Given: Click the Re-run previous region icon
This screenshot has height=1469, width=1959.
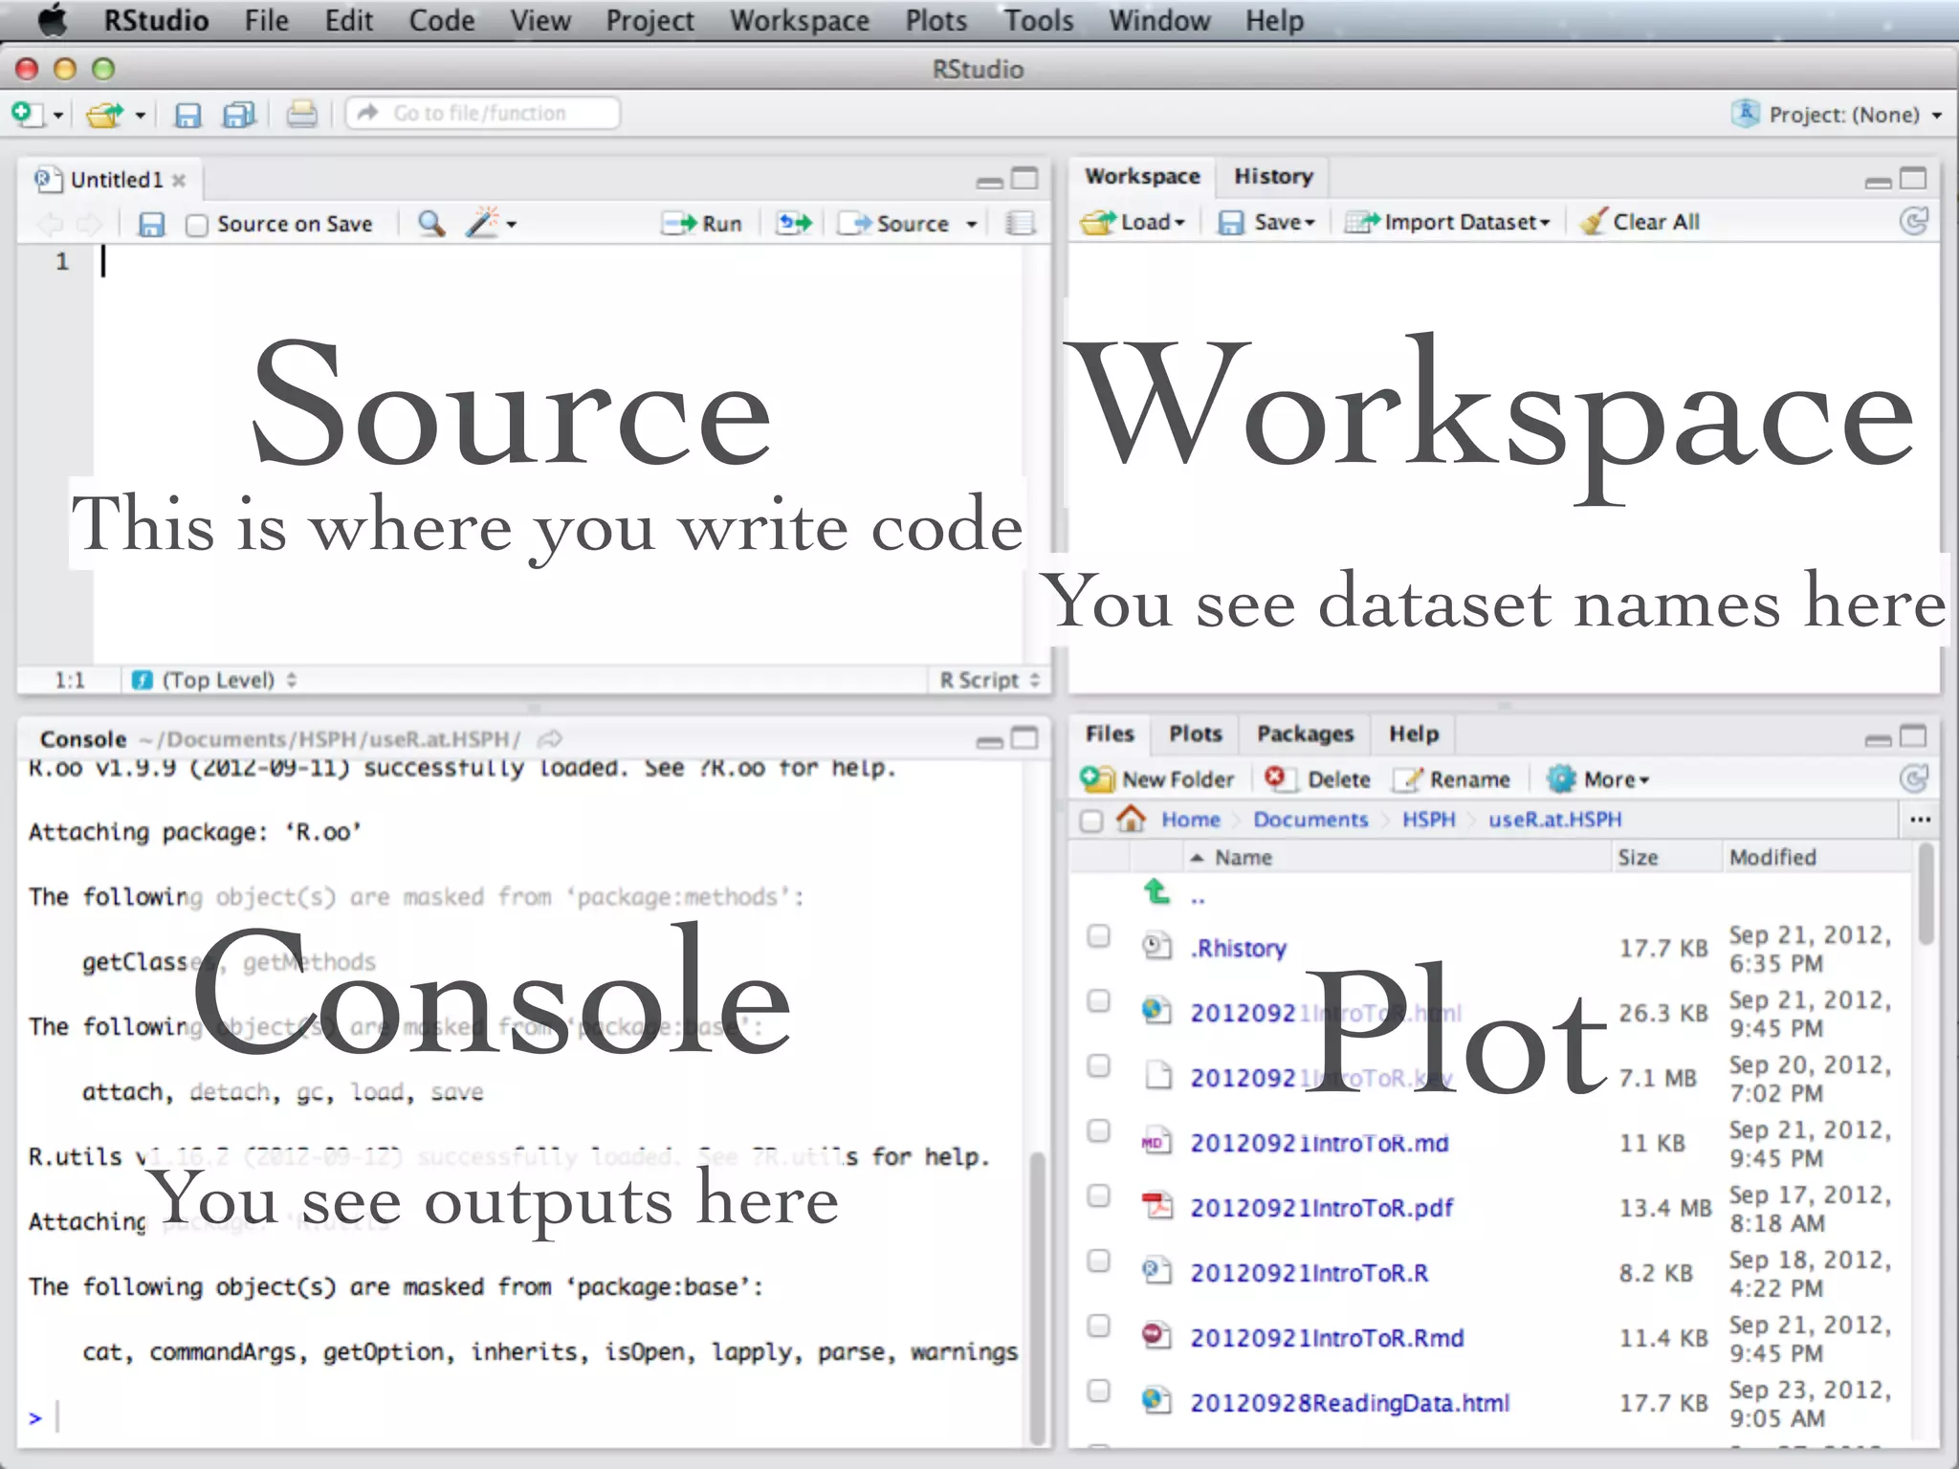Looking at the screenshot, I should pyautogui.click(x=794, y=223).
